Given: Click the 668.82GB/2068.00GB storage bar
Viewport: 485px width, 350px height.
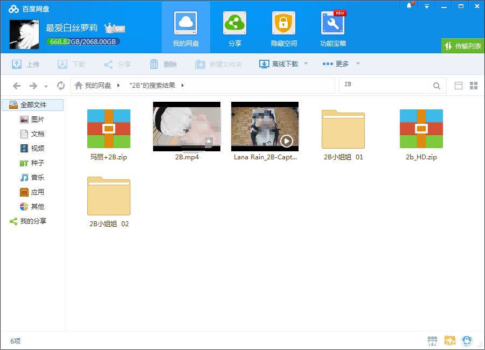Looking at the screenshot, I should coord(83,42).
